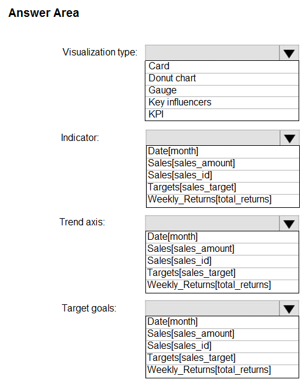
Task: Expand the Target goals dropdown arrow
Action: point(289,308)
